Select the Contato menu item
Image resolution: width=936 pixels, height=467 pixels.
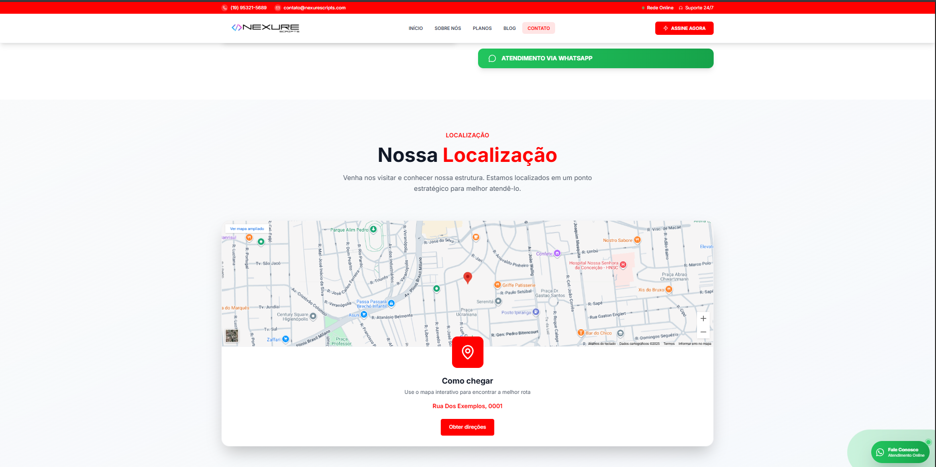[x=538, y=28]
